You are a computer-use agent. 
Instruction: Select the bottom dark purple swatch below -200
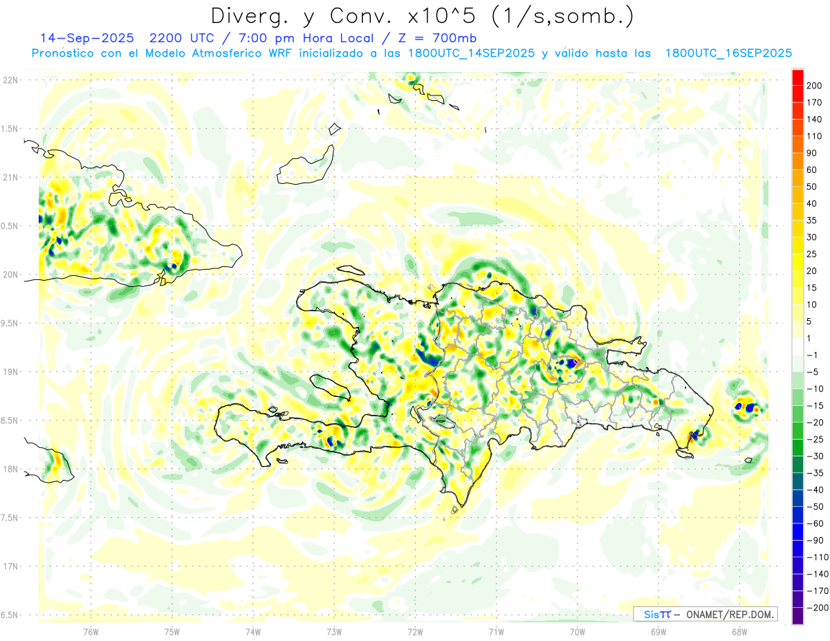click(797, 615)
